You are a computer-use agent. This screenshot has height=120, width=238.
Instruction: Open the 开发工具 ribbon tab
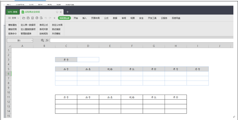pos(152,18)
